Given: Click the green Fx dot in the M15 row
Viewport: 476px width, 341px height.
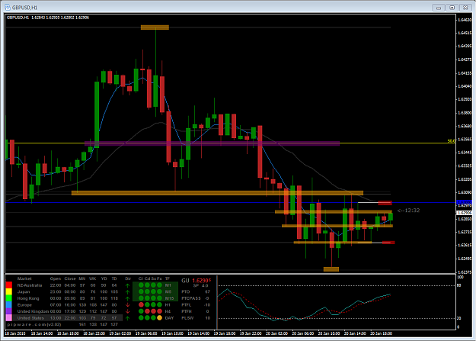Looking at the screenshot, I should pyautogui.click(x=159, y=298).
